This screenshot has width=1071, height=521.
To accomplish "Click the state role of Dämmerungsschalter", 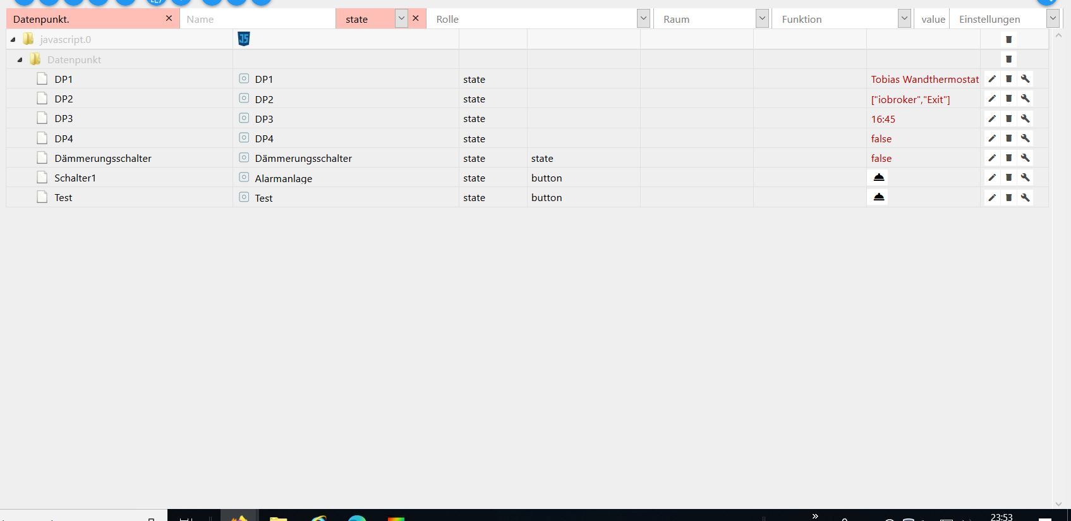I will tap(542, 158).
